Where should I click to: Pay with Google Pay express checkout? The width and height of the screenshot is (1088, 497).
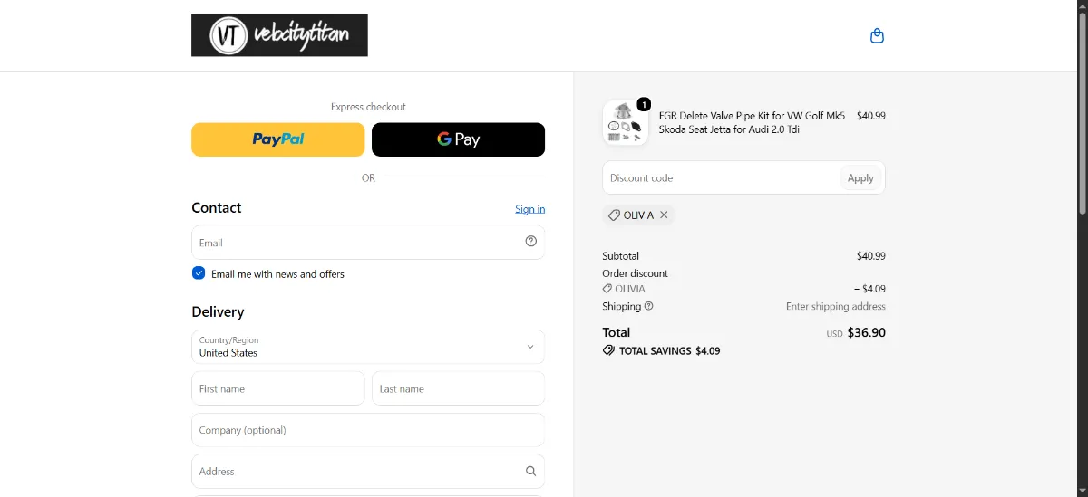tap(459, 139)
